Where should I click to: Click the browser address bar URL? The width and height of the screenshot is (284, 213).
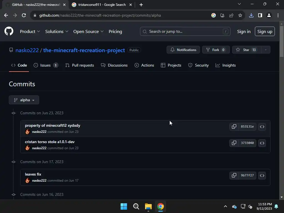pos(100,16)
